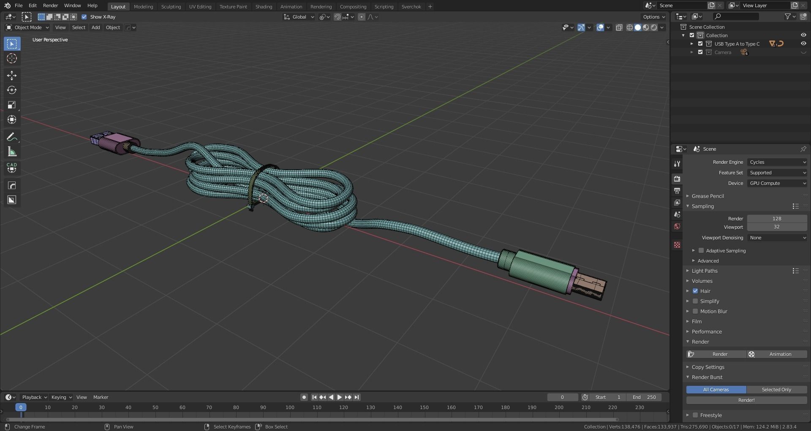
Task: Hide the top-level Collection with eye
Action: click(803, 35)
